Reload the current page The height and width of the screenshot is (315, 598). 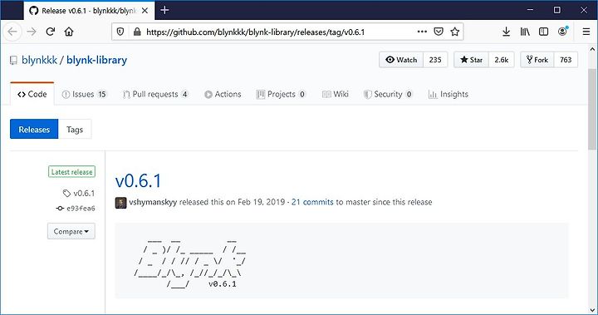tap(51, 32)
